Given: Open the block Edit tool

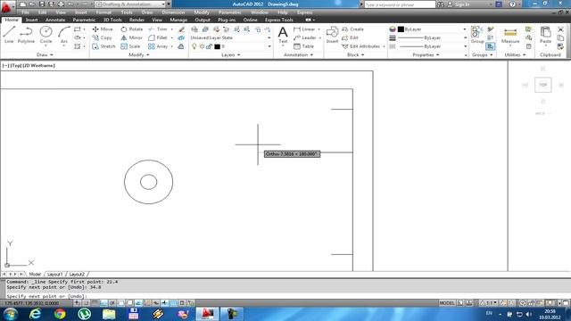Looking at the screenshot, I should click(x=351, y=37).
